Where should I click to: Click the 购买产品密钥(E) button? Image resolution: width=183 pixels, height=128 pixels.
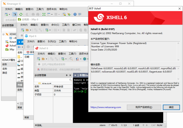tap(144, 107)
